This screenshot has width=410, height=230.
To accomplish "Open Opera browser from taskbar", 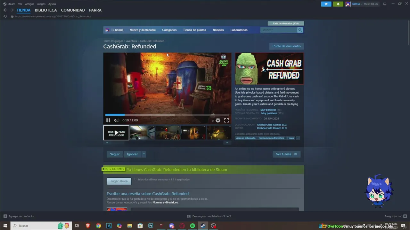I will click(182, 226).
